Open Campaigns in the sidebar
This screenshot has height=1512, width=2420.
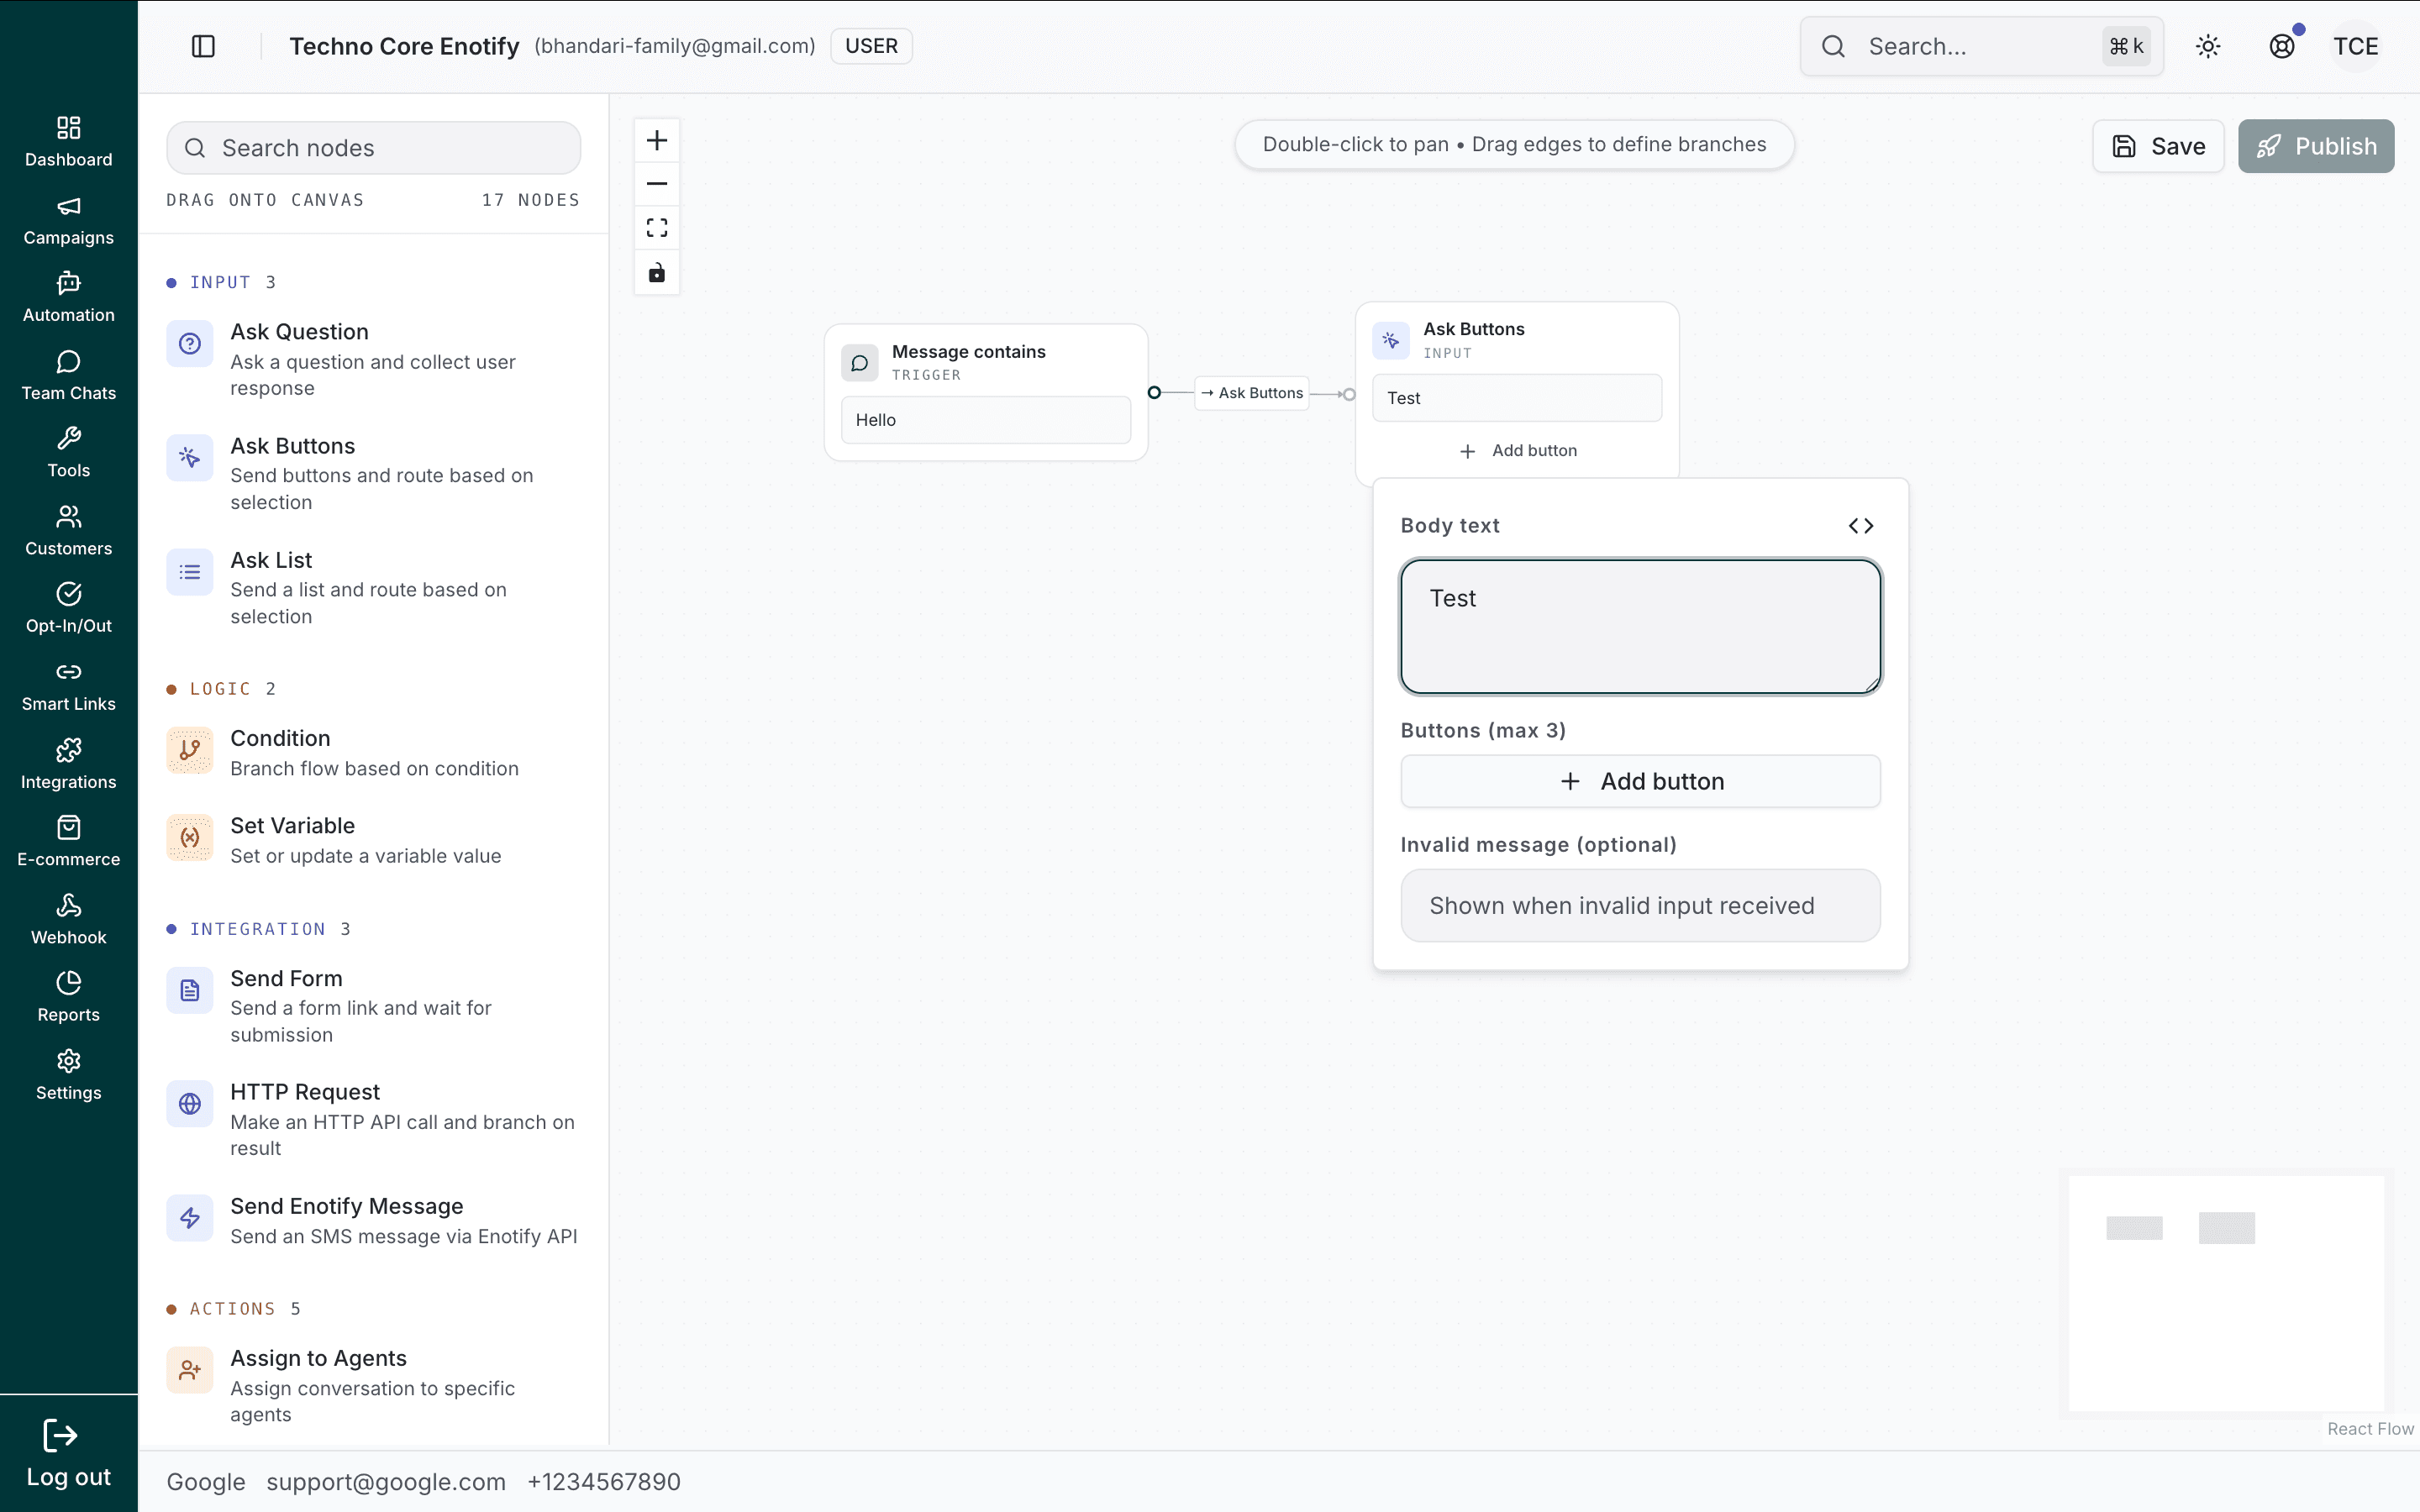coord(68,220)
